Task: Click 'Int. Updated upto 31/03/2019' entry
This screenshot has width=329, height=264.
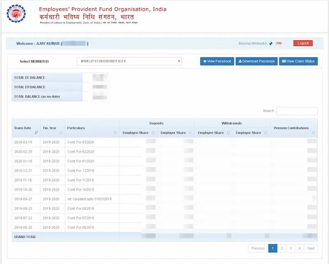Action: [x=89, y=199]
